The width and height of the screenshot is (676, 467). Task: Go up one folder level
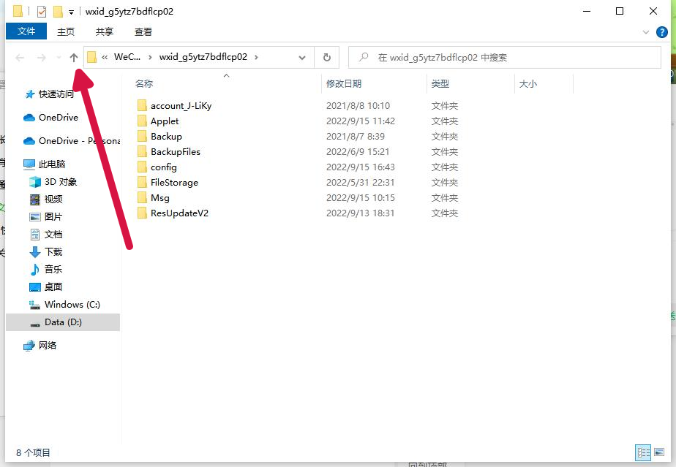coord(74,57)
